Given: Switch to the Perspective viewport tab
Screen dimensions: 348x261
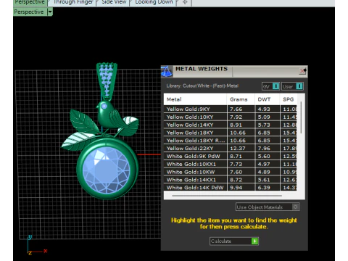Looking at the screenshot, I should 30,2.
